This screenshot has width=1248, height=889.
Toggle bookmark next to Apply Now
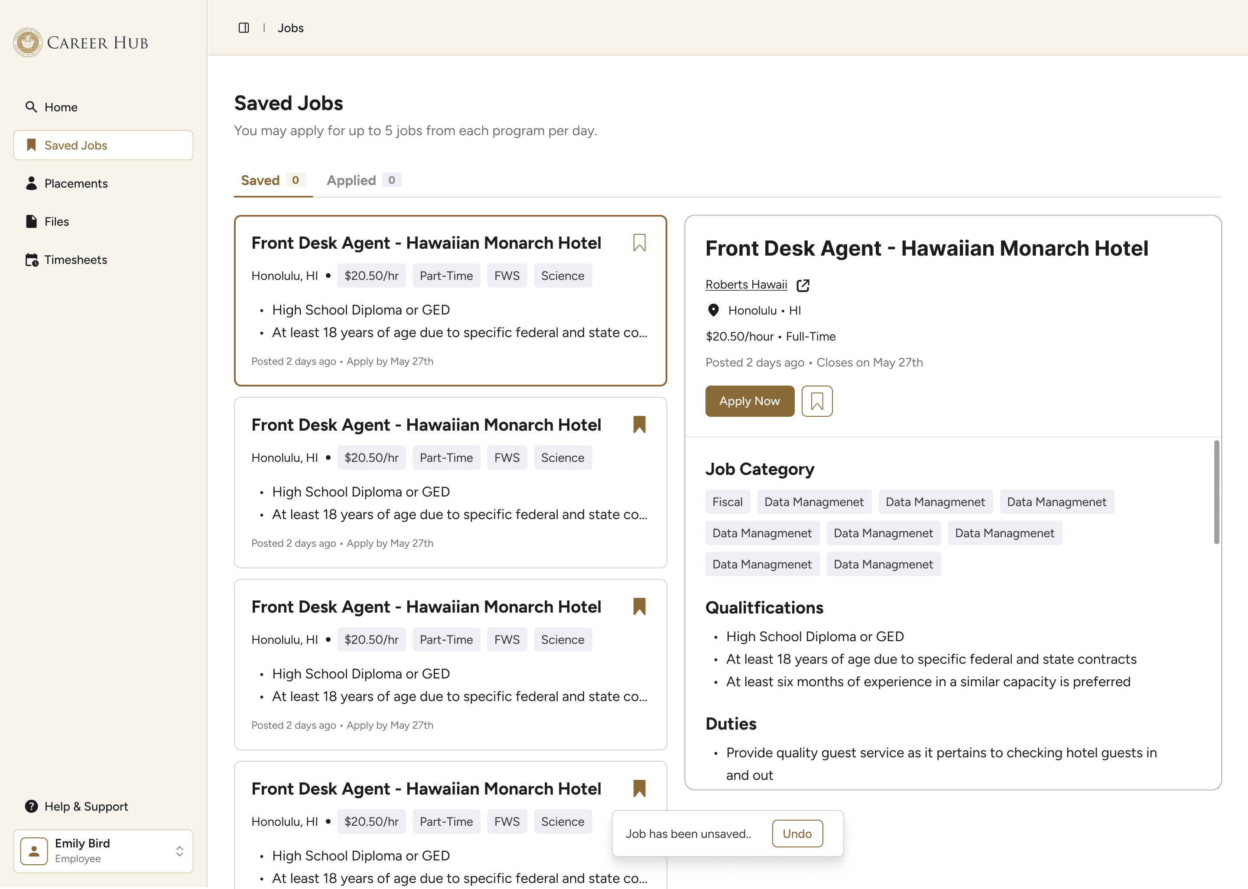pyautogui.click(x=817, y=401)
